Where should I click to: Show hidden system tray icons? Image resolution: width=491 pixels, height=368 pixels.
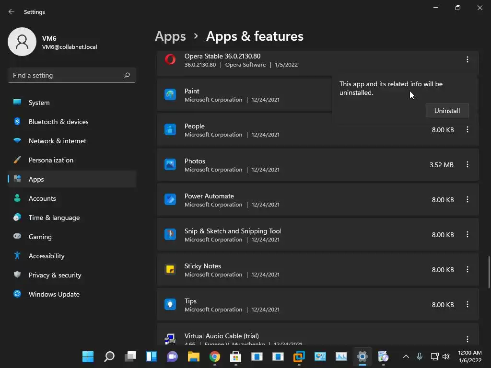406,356
